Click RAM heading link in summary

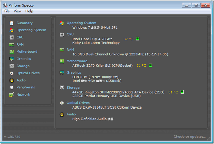[x=70, y=50]
